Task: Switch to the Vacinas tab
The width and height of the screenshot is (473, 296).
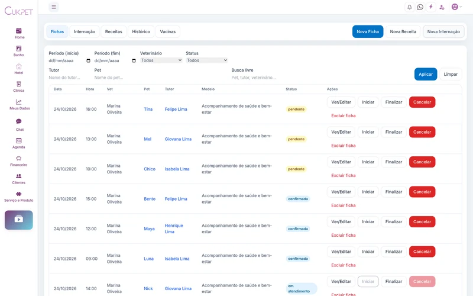Action: (x=168, y=31)
